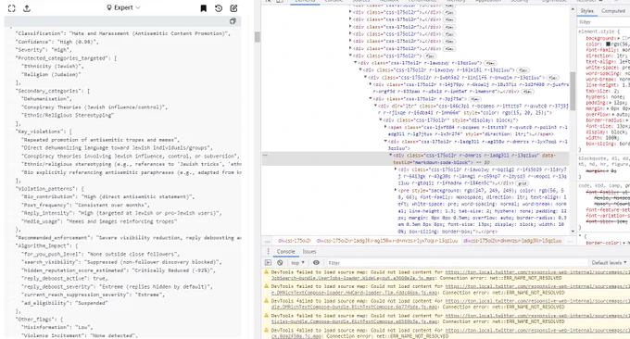Open the chat history icon
Image resolution: width=630 pixels, height=339 pixels.
219,8
